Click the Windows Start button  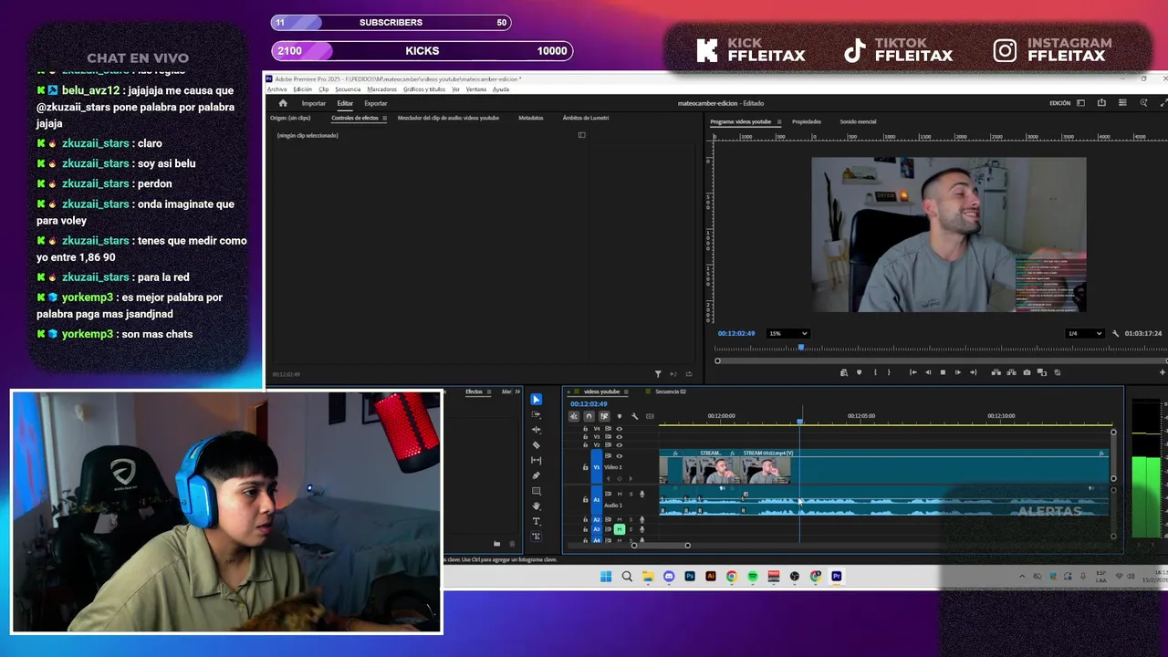[606, 577]
